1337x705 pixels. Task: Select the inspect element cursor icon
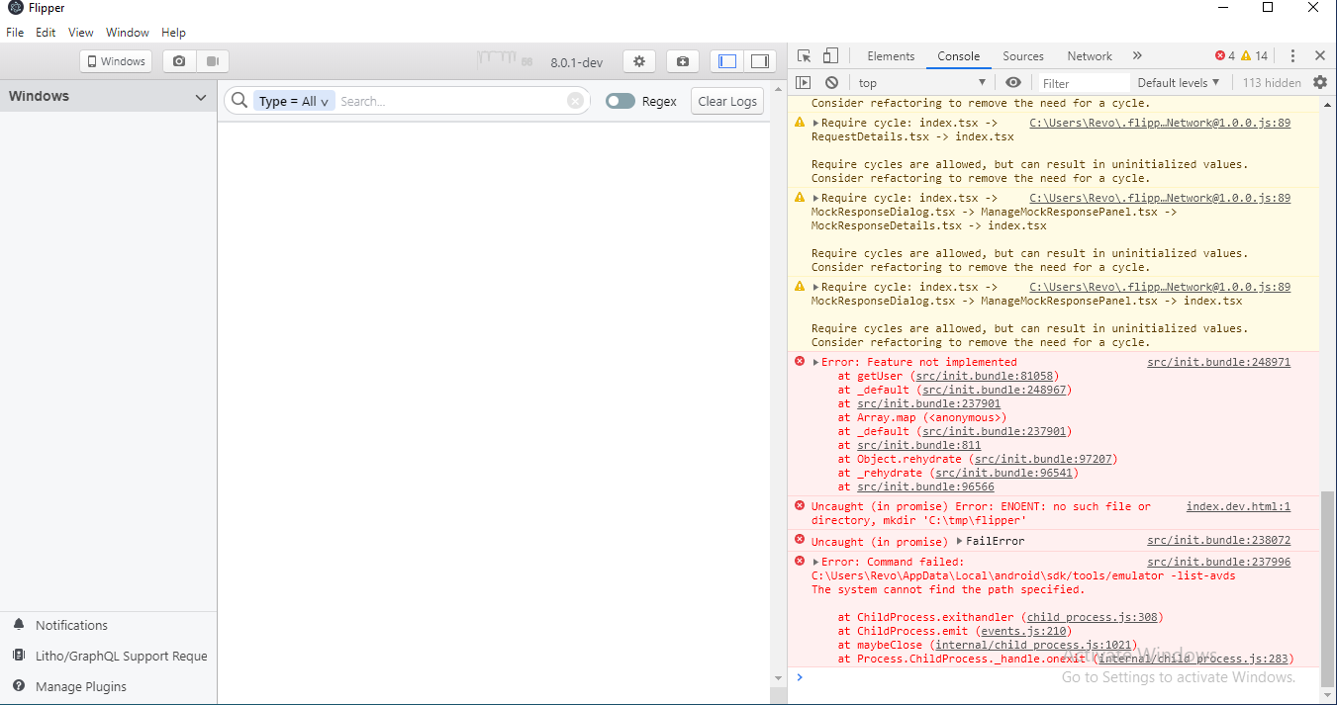805,55
